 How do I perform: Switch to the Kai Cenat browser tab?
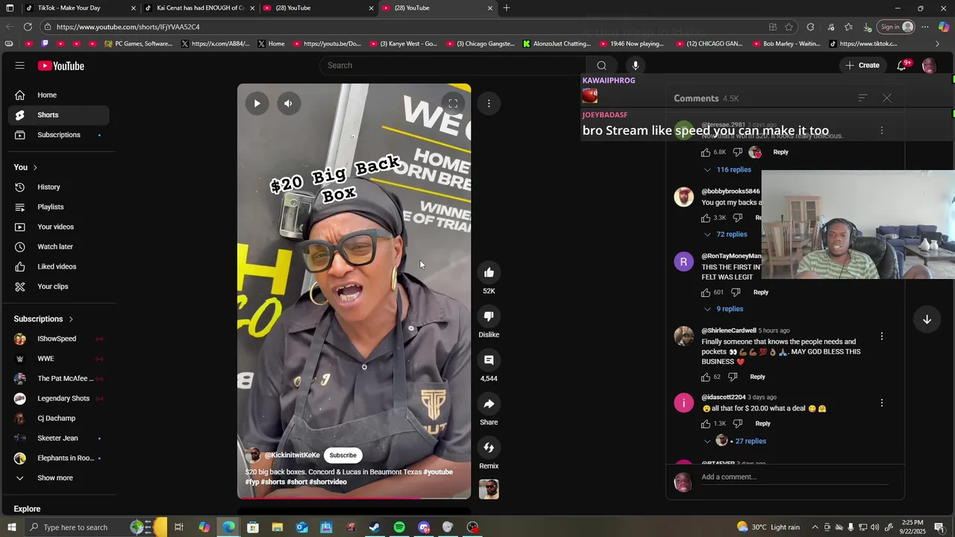[200, 8]
